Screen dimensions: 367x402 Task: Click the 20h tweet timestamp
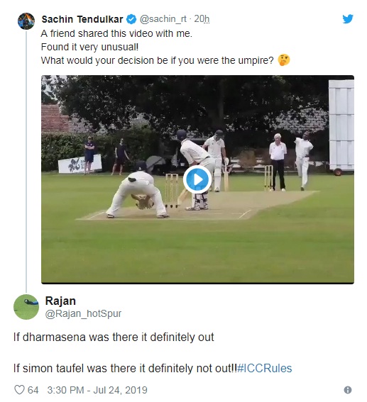(x=202, y=19)
